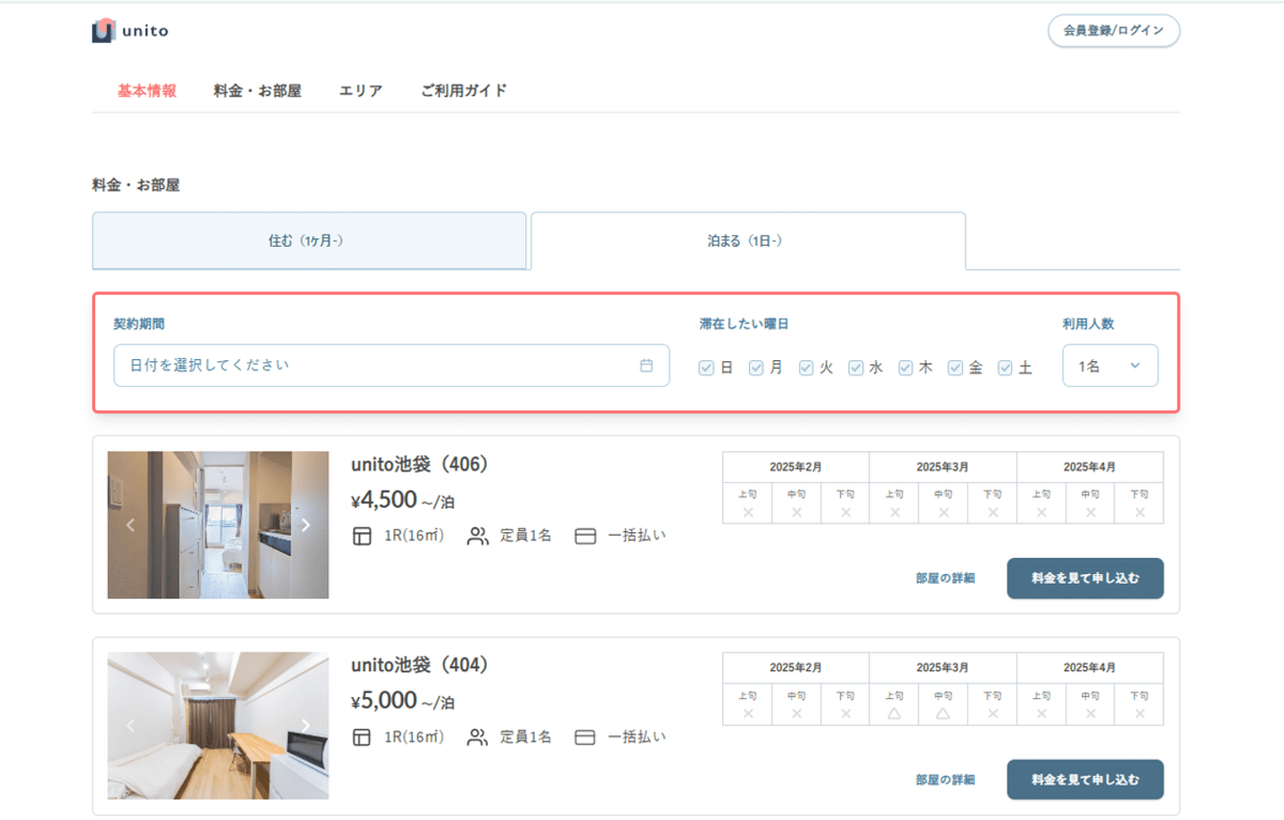Viewport: 1284px width, 820px height.
Task: Click 料金を見て申し込む for unito池袋 (406)
Action: [x=1085, y=578]
